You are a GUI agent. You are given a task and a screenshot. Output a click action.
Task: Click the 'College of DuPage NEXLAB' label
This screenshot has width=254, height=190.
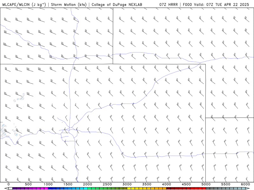point(117,4)
